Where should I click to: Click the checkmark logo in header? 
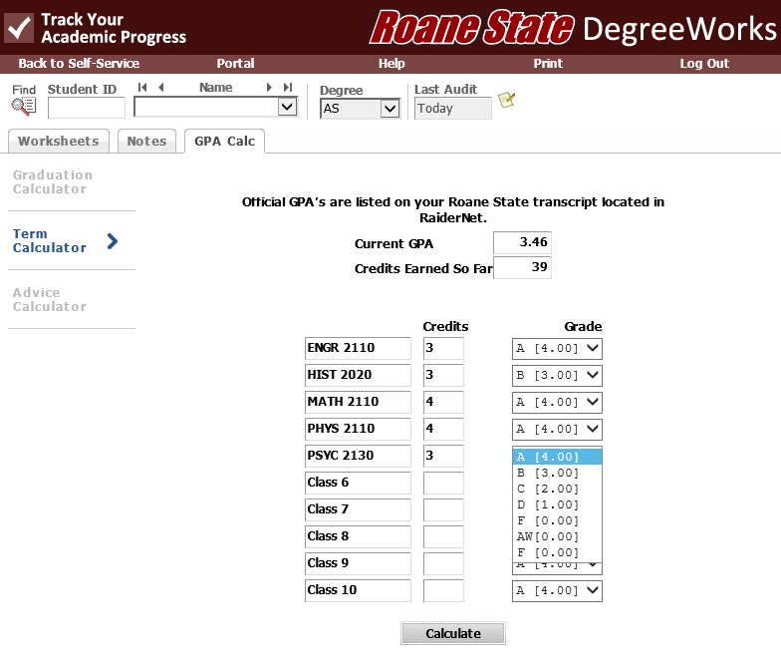click(x=19, y=28)
